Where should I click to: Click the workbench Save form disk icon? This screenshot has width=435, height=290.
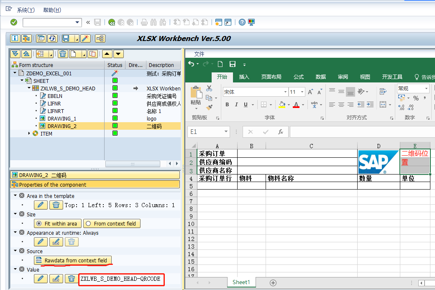click(66, 38)
